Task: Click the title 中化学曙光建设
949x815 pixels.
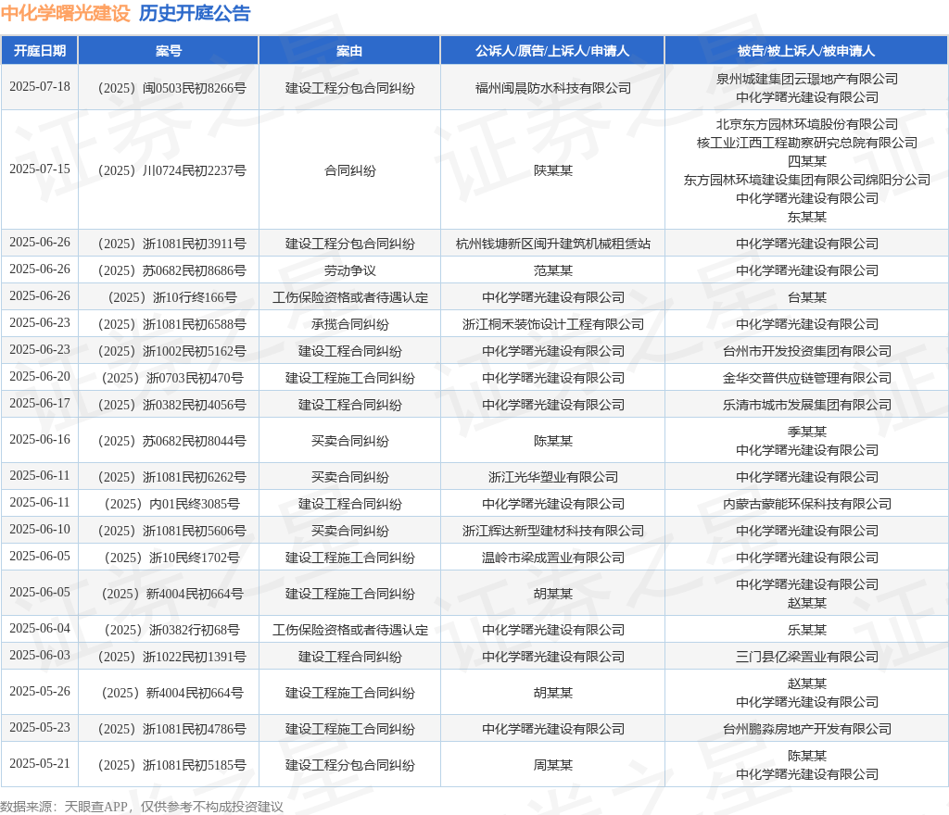Action: coord(66,13)
